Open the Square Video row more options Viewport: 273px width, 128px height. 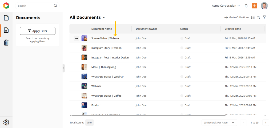(x=76, y=38)
